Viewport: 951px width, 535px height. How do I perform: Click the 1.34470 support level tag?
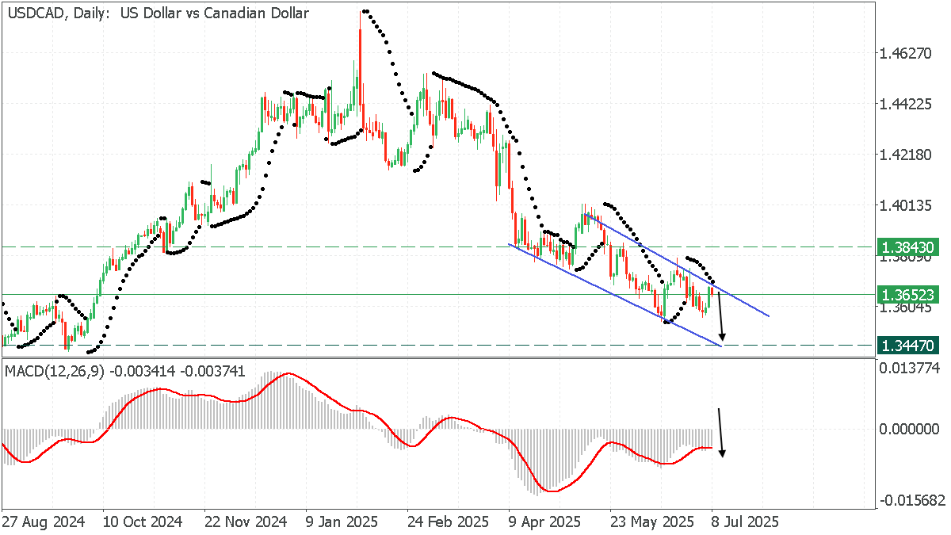coord(910,345)
